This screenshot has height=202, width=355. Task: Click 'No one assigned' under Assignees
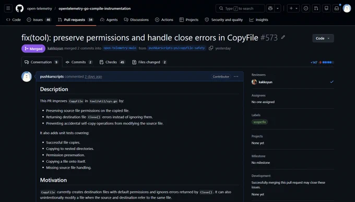click(x=263, y=102)
